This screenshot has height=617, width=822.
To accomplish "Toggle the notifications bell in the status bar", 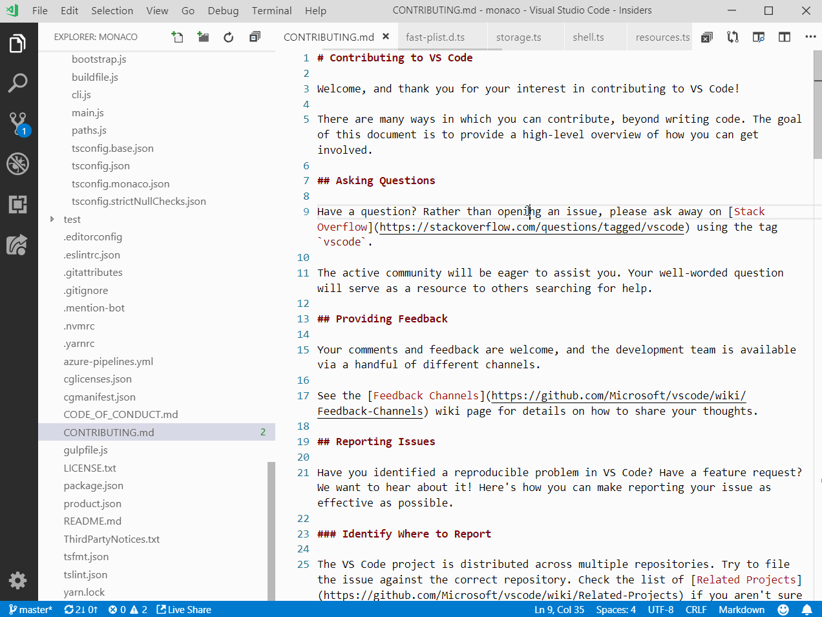I will pos(806,609).
